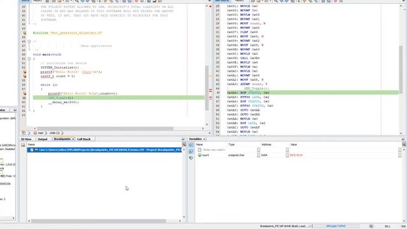Image resolution: width=407 pixels, height=229 pixels.
Task: Collapse the comment fold at line 46
Action: click(x=29, y=41)
